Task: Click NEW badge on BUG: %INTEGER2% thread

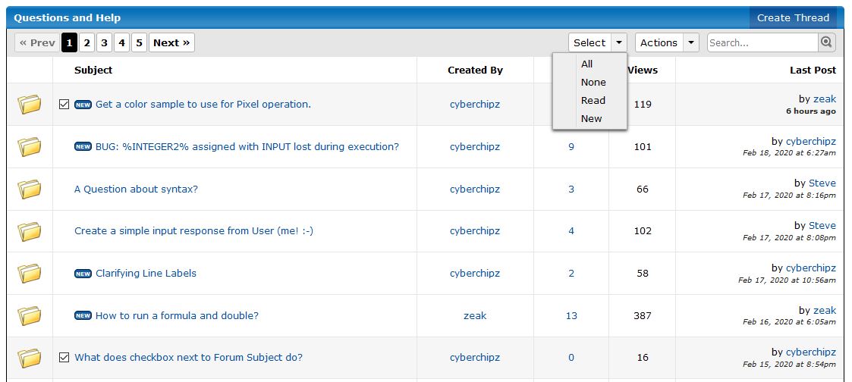Action: [83, 147]
